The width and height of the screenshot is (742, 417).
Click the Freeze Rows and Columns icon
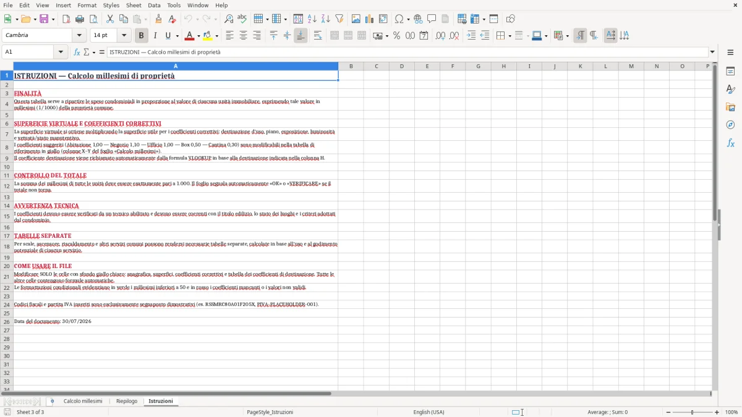pos(475,19)
